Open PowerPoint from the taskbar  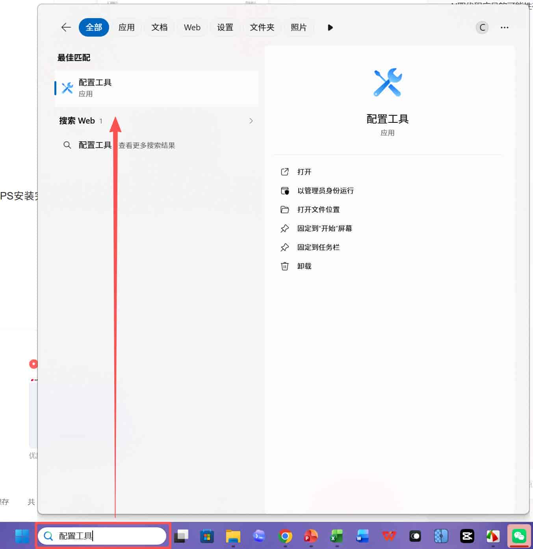[311, 536]
